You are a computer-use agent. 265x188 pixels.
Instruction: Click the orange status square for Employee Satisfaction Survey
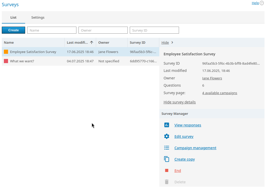(6, 52)
